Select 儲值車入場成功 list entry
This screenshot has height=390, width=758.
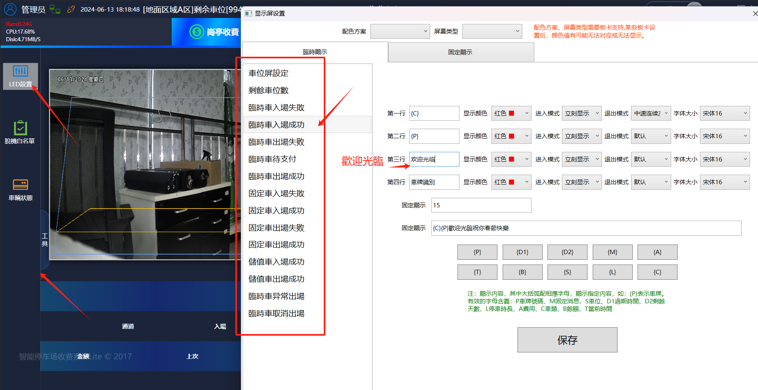tap(307, 262)
